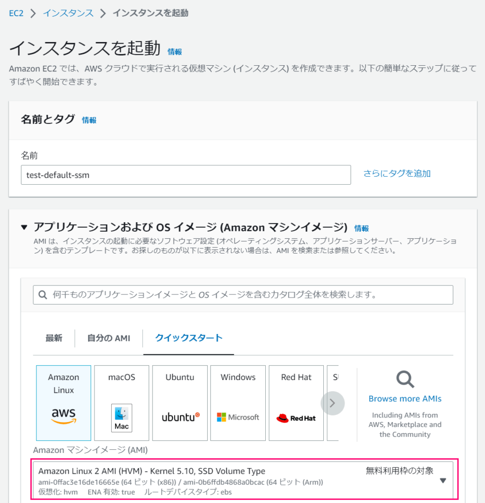Click the Browse more AMIs link text
This screenshot has height=503, width=485.
point(405,399)
